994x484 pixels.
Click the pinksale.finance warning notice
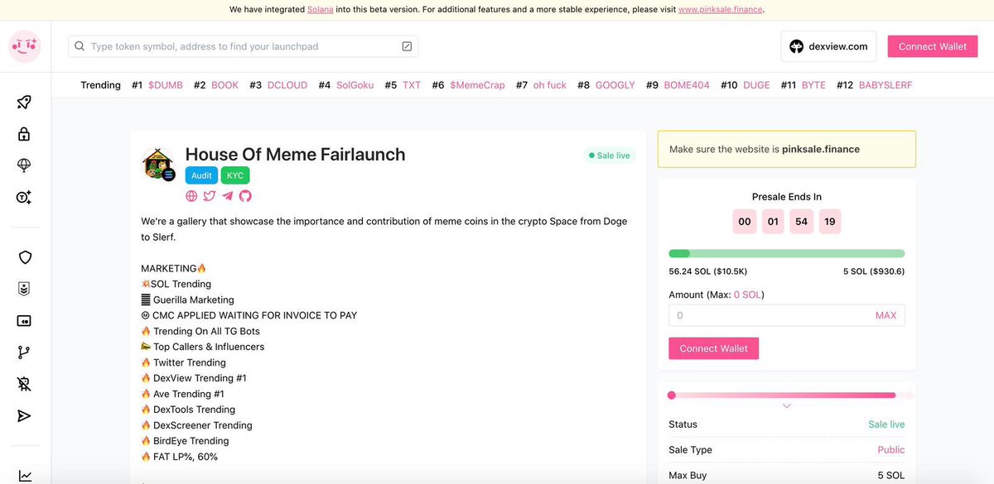point(787,150)
